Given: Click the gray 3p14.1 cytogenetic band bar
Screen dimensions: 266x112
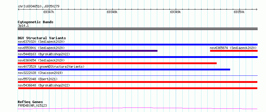Looking at the screenshot, I should coord(137,29).
